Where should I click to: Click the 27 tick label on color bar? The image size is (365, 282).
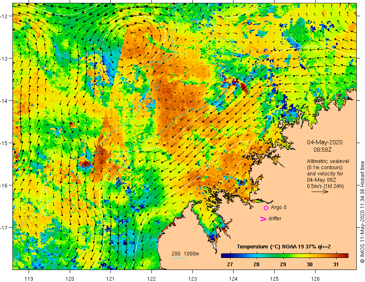pyautogui.click(x=230, y=264)
